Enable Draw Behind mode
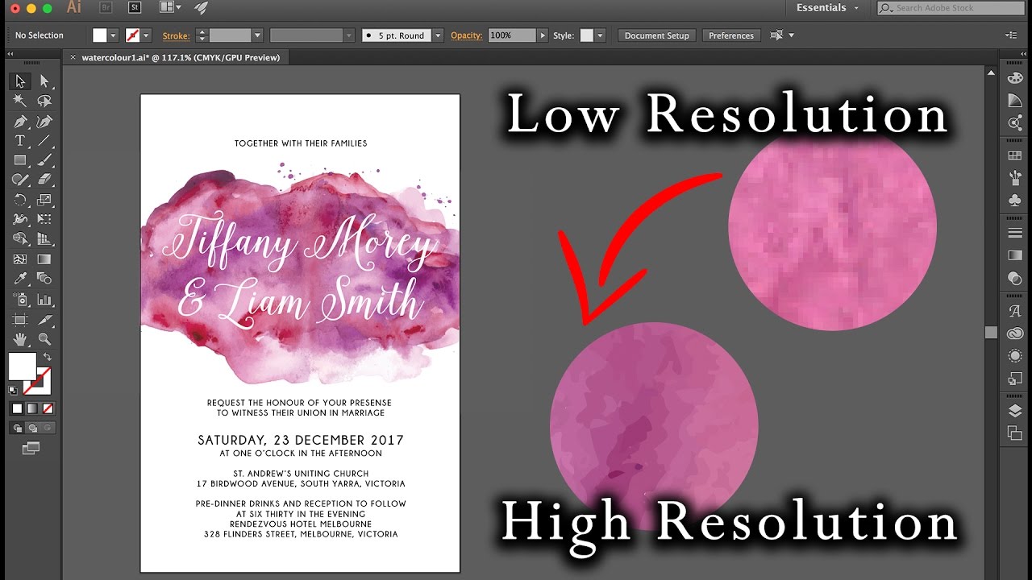The width and height of the screenshot is (1032, 580). point(32,428)
